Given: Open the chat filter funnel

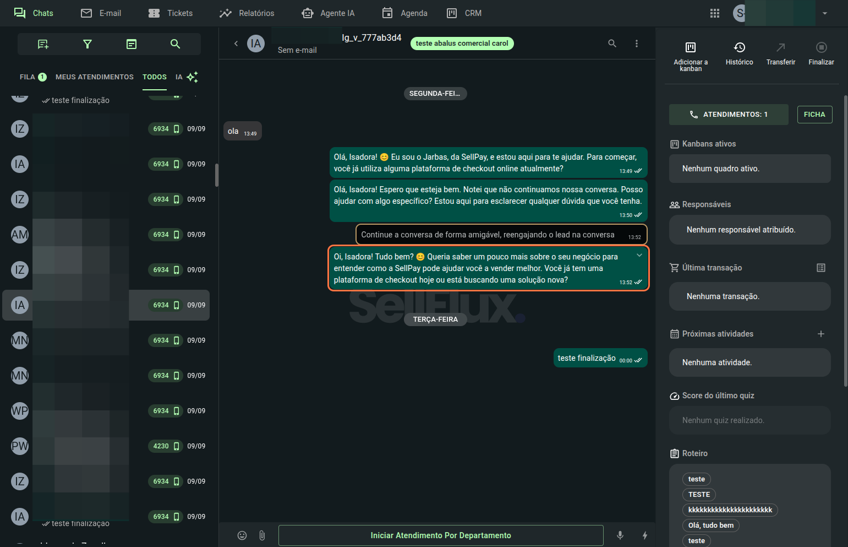Looking at the screenshot, I should pyautogui.click(x=87, y=44).
